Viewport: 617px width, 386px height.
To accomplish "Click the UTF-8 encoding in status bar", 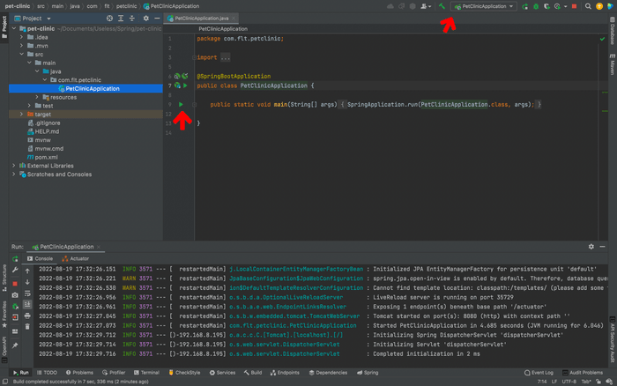I will tap(569, 382).
